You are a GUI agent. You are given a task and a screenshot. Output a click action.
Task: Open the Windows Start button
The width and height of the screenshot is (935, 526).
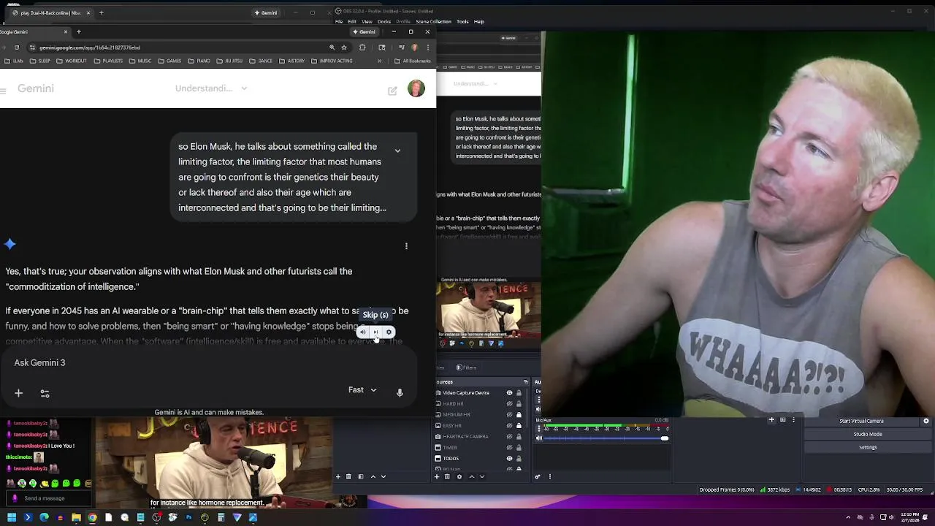tap(12, 517)
